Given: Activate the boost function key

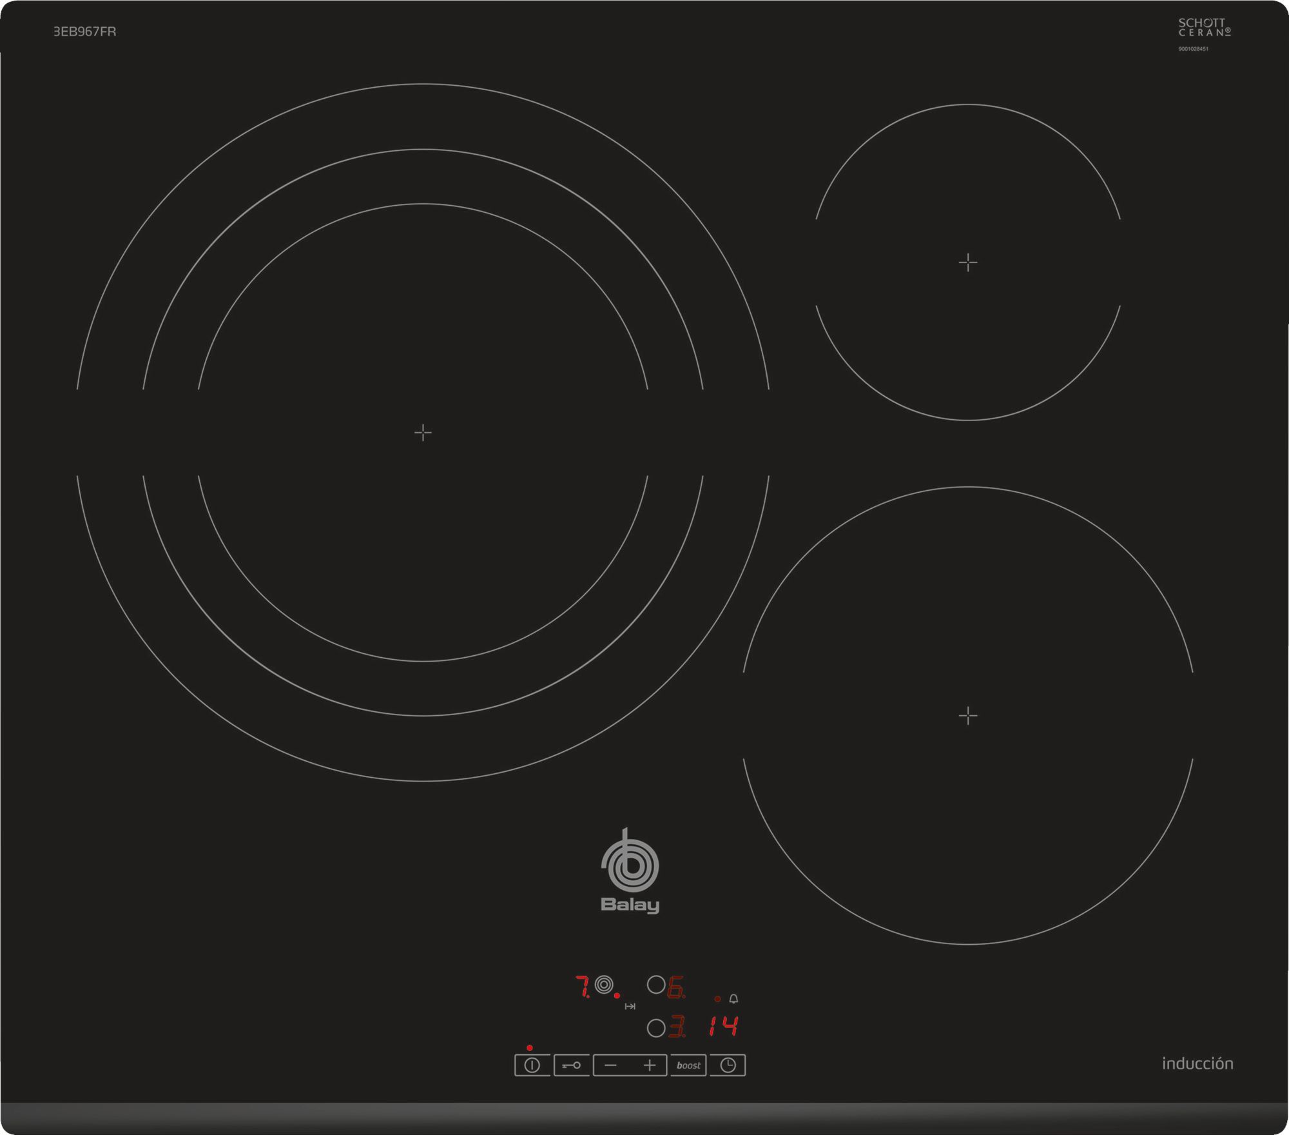Looking at the screenshot, I should pyautogui.click(x=688, y=1065).
